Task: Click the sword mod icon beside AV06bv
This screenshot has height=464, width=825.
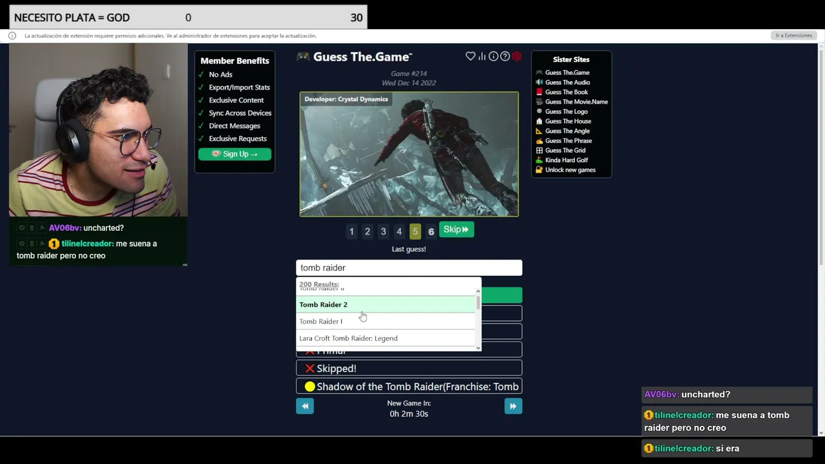Action: click(42, 228)
